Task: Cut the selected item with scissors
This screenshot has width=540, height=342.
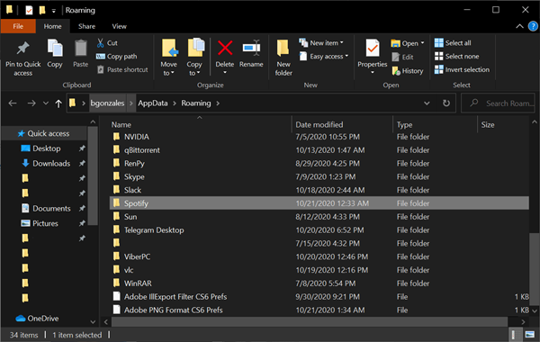Action: click(107, 43)
